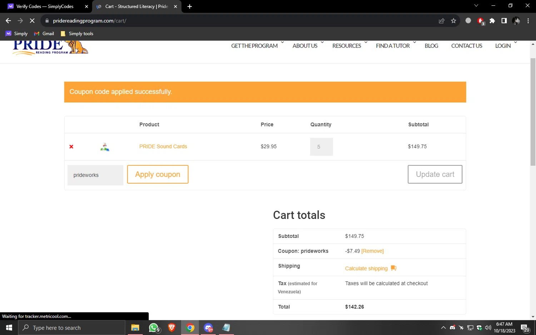Open the Simply bookmark
The height and width of the screenshot is (335, 536).
click(17, 34)
